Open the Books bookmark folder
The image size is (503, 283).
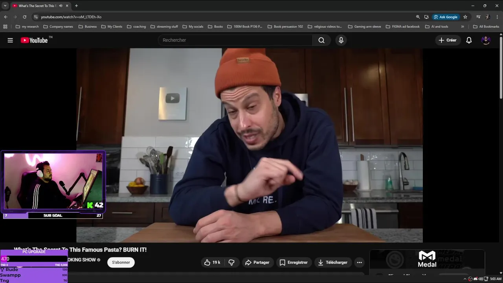click(x=215, y=27)
